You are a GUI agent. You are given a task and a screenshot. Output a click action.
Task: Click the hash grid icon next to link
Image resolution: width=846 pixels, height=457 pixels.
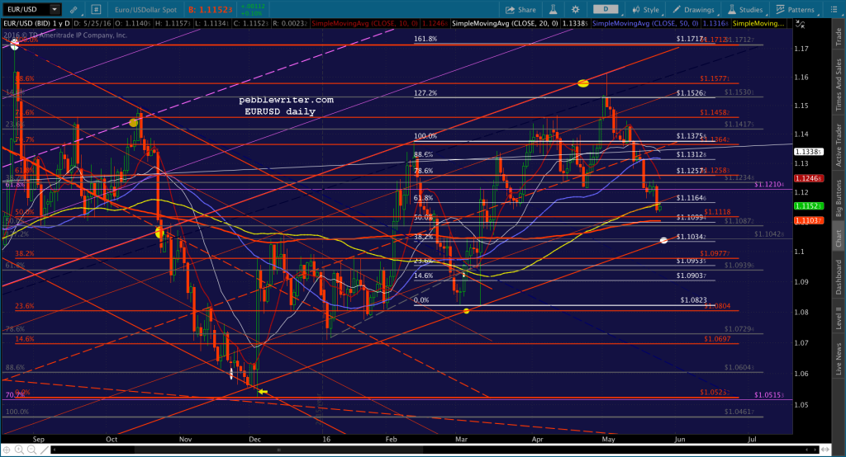[x=96, y=9]
